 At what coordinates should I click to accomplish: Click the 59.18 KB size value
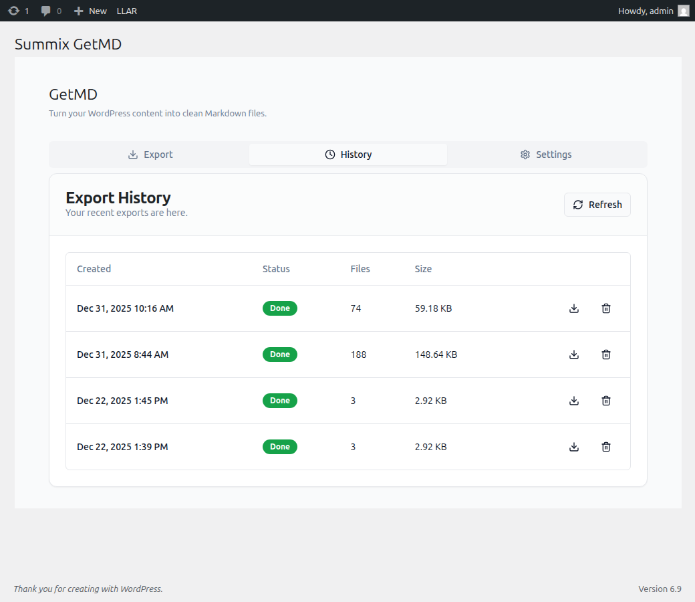point(433,308)
